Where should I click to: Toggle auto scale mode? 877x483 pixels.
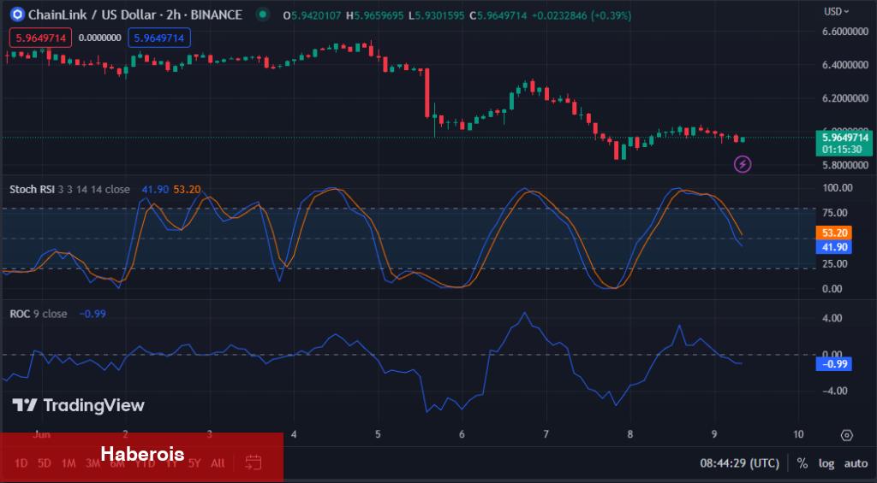[856, 462]
